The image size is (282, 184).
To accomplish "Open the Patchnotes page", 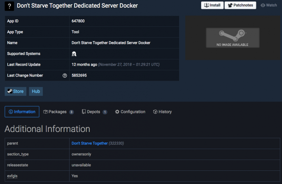I will pyautogui.click(x=240, y=5).
